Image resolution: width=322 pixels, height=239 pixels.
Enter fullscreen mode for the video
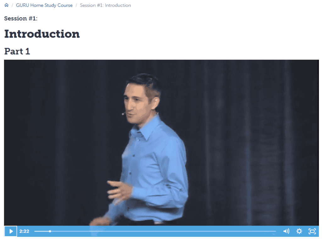[312, 231]
